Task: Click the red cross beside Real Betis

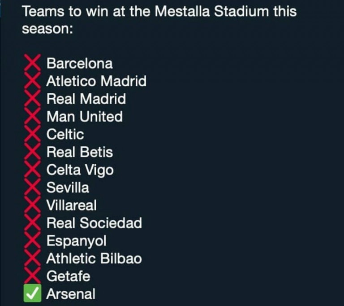Action: click(x=32, y=152)
